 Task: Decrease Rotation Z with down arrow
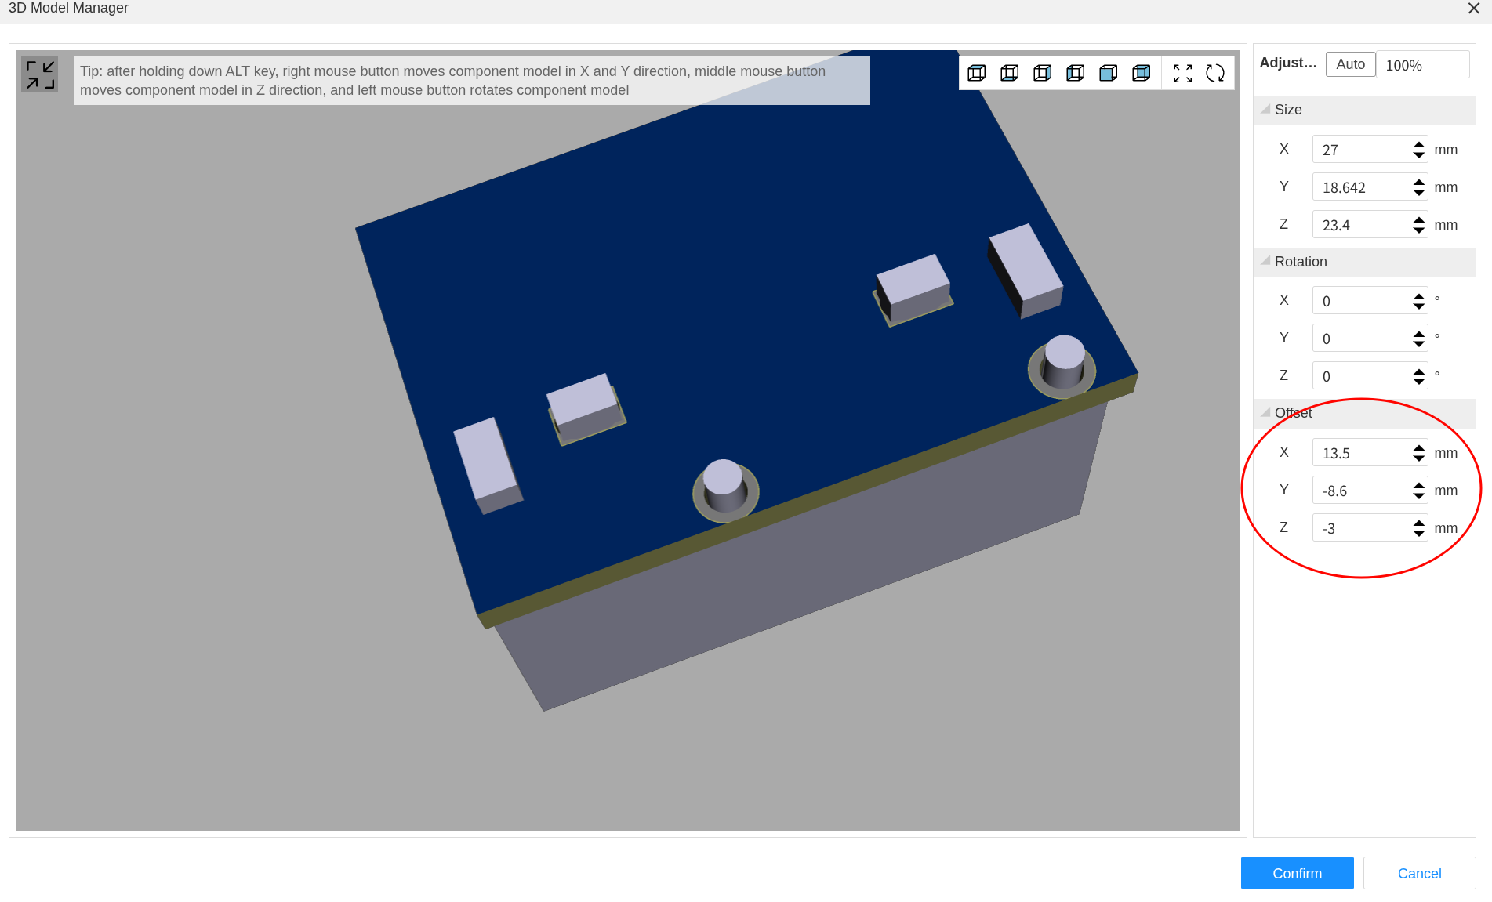(1419, 382)
